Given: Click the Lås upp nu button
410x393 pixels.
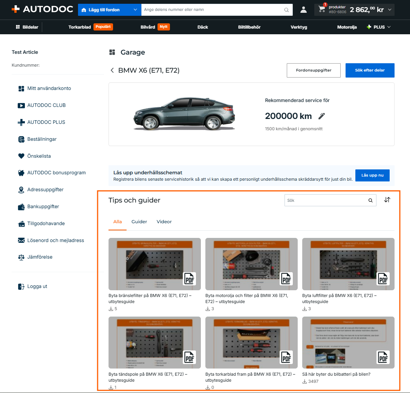Looking at the screenshot, I should (x=372, y=175).
